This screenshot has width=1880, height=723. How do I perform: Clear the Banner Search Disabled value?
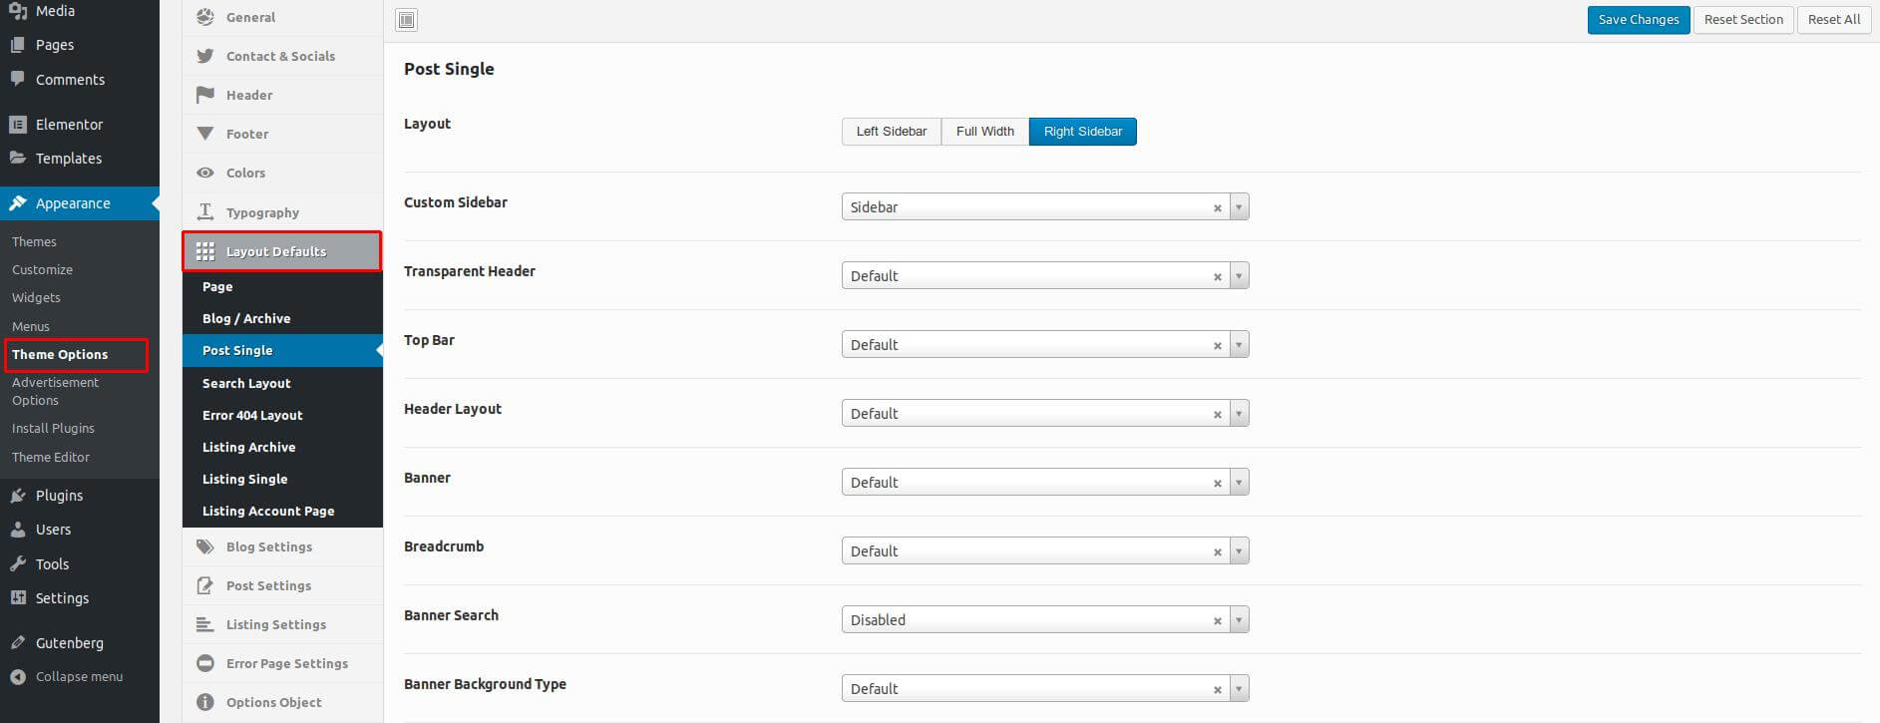[1217, 621]
